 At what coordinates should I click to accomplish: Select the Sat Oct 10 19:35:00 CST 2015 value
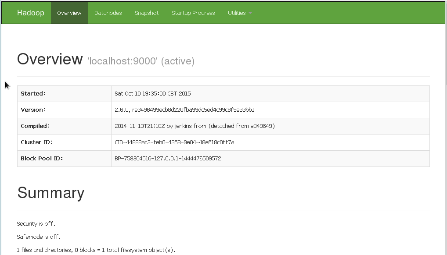coord(152,94)
